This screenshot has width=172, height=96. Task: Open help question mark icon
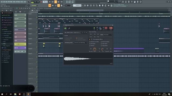tap(132, 2)
